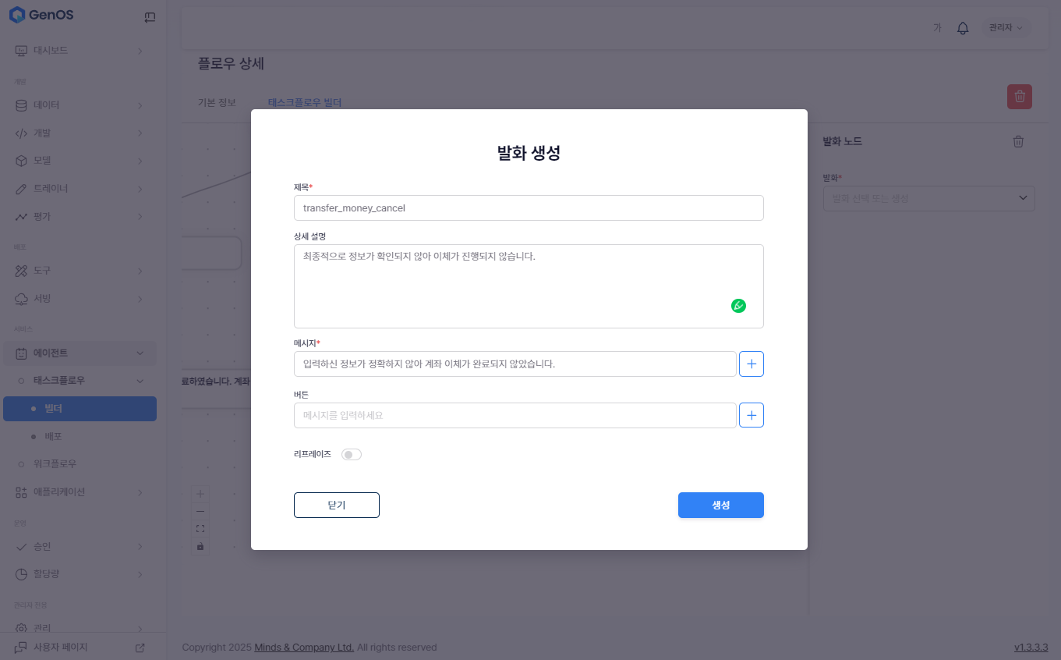1061x660 pixels.
Task: Open the 발화 선택 또는 생성 dropdown
Action: 928,199
